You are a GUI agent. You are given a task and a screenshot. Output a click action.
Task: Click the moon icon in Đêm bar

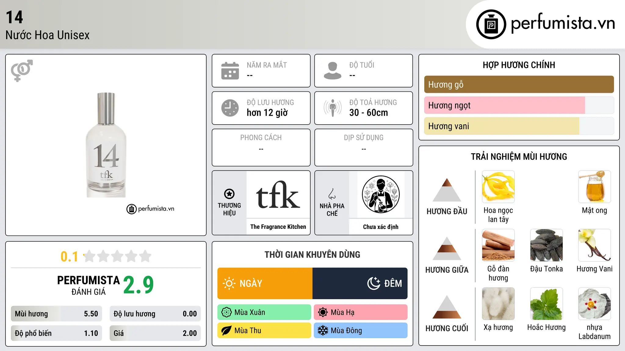point(374,283)
